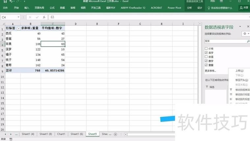Click the Insert Function fx icon

[44, 17]
